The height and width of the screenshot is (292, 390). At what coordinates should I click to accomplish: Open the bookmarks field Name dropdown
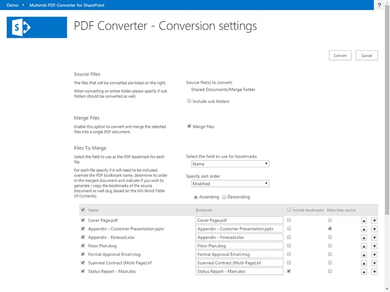point(230,164)
